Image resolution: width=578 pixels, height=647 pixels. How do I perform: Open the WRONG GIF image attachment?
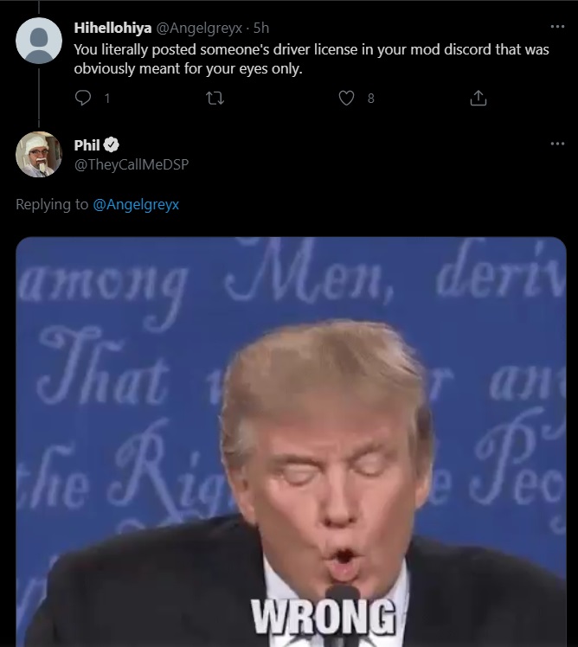291,442
